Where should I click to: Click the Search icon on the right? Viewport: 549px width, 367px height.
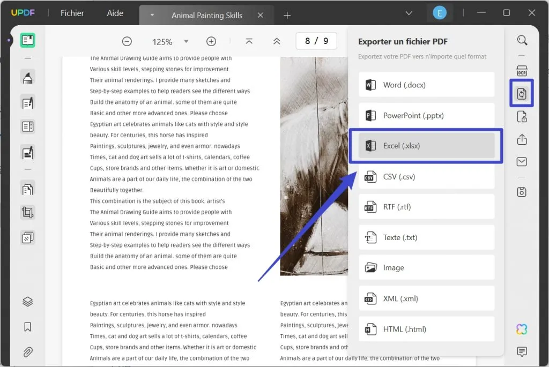522,40
